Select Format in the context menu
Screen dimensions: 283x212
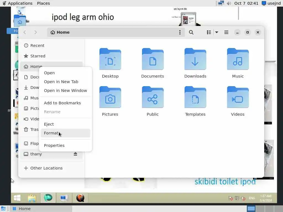pos(65,133)
